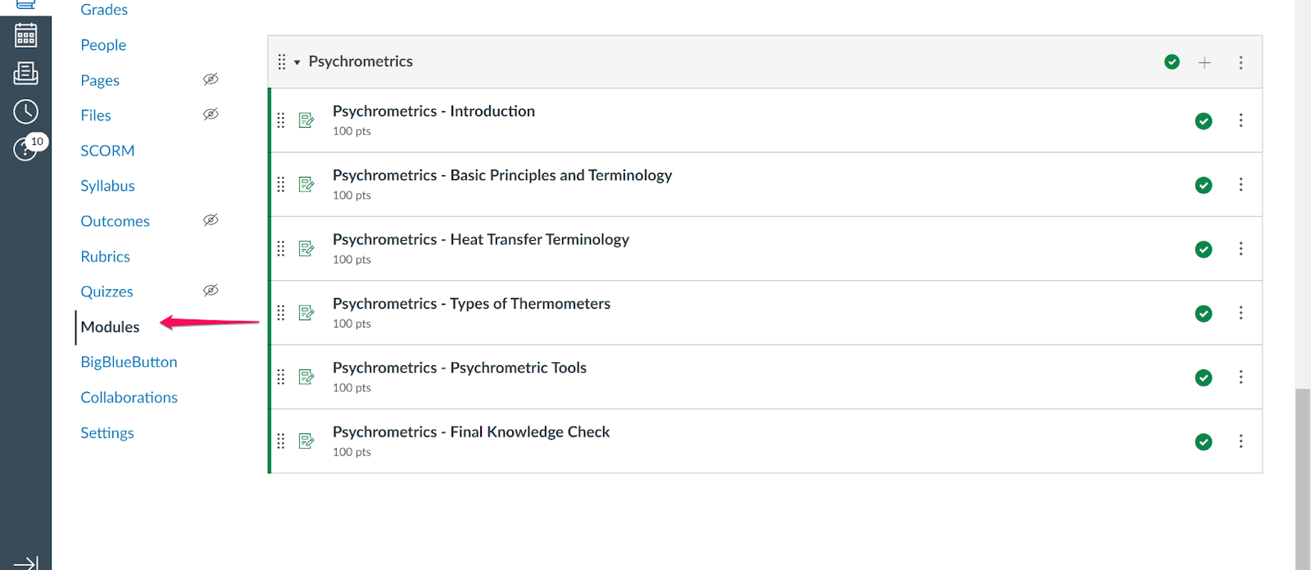Collapse the Psychrometrics module with the triangle
Viewport: 1311px width, 570px height.
(x=297, y=62)
